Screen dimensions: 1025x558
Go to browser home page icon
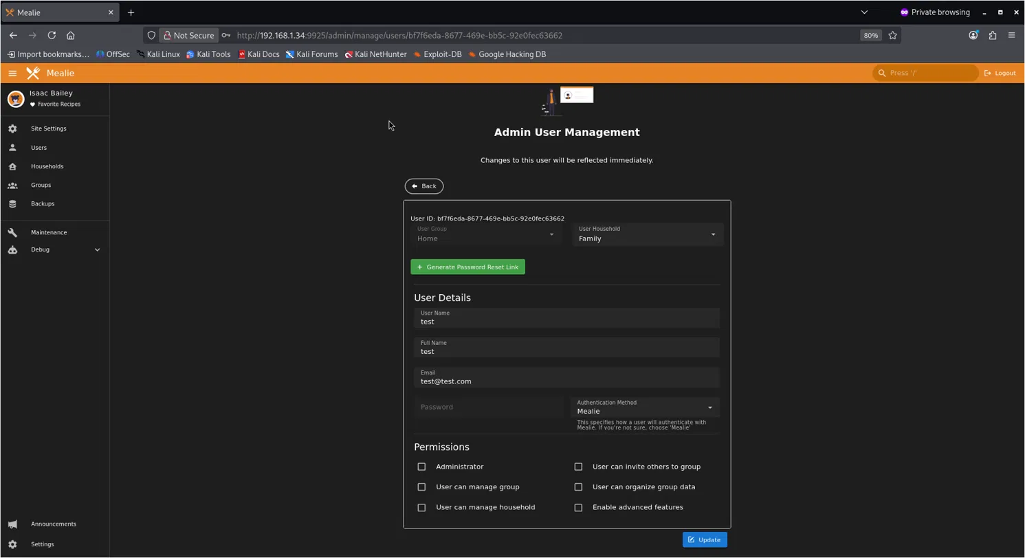(71, 35)
